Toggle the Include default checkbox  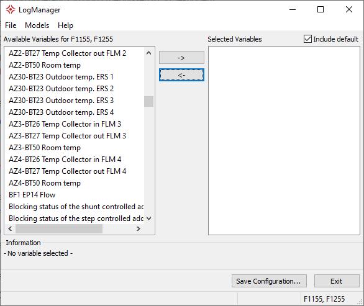[x=307, y=39]
